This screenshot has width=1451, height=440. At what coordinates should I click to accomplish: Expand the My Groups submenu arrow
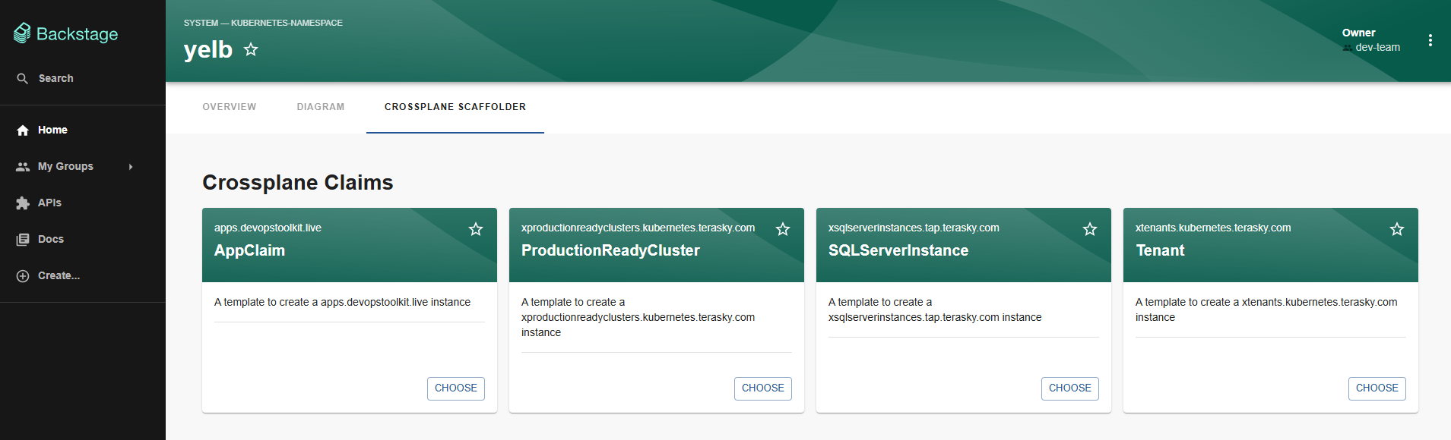[x=131, y=167]
